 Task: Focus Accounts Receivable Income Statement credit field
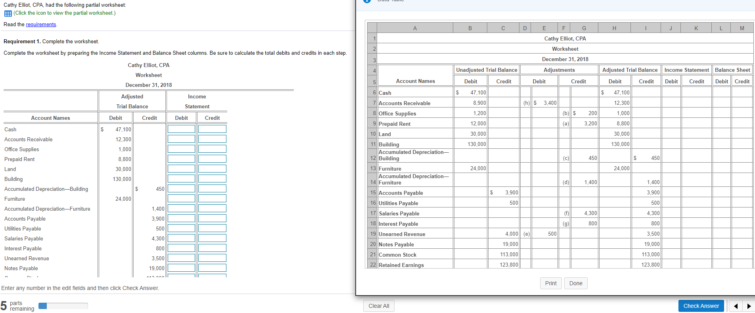coord(212,139)
